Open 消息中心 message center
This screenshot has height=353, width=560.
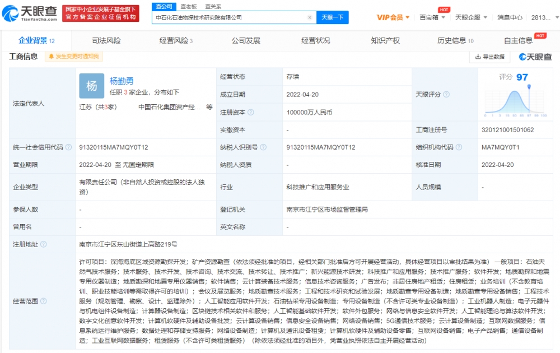coord(510,17)
